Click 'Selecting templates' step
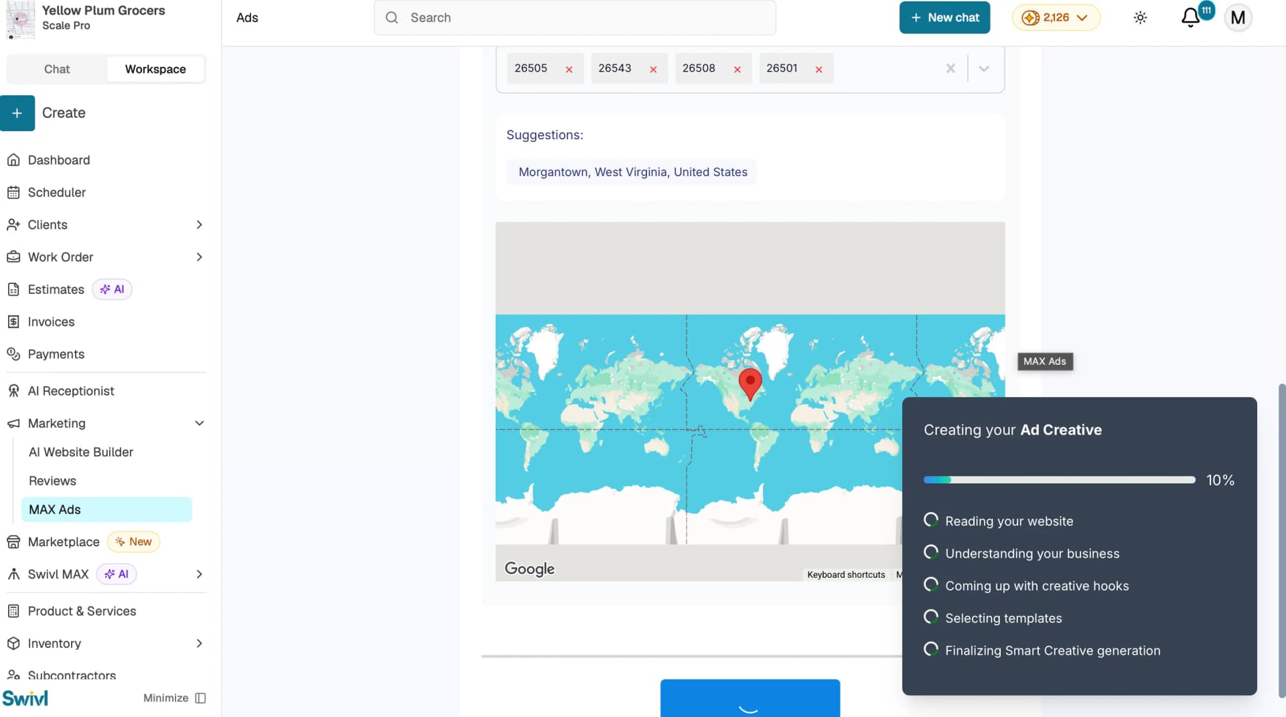This screenshot has width=1286, height=717. point(1003,619)
